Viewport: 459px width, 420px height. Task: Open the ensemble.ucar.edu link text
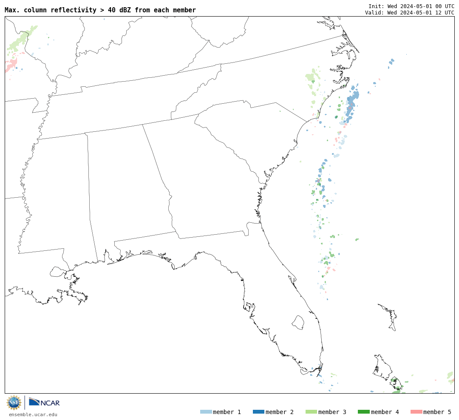click(x=33, y=414)
